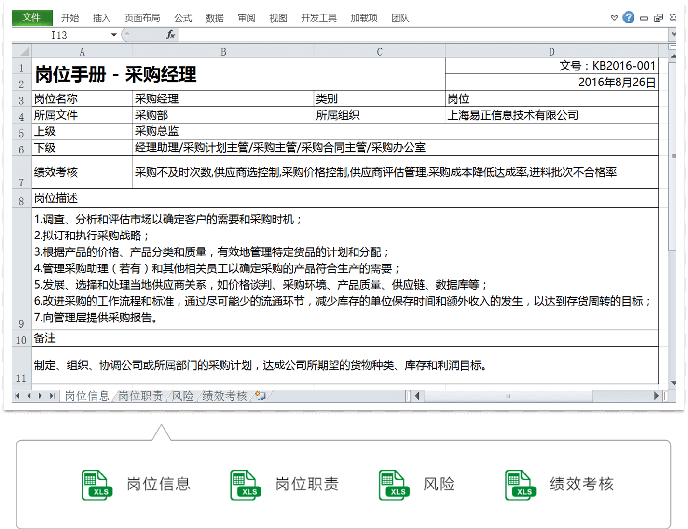This screenshot has height=529, width=688.
Task: Click the XLS icon beside 岗位职责
Action: tap(245, 485)
